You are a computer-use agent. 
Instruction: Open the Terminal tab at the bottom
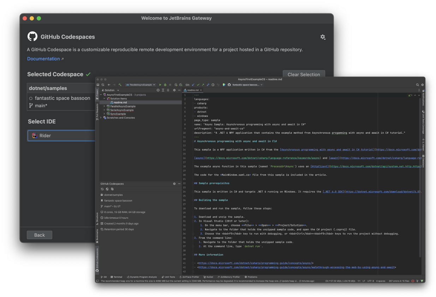click(117, 277)
